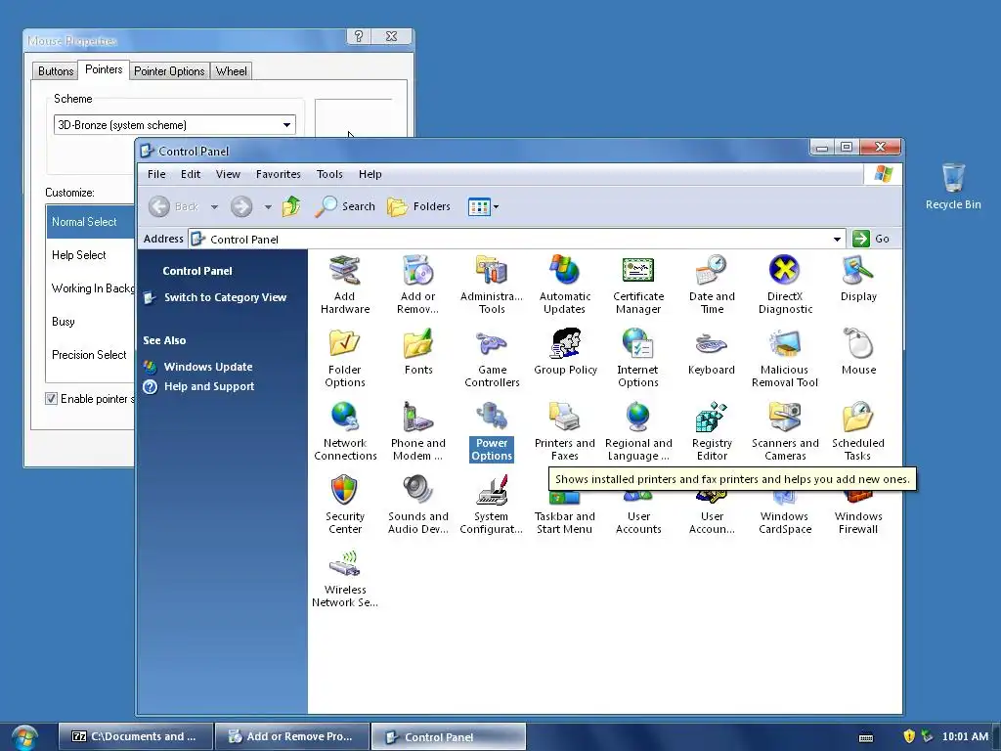Open Certificate Manager icon
Viewport: 1001px width, 751px height.
tap(638, 285)
